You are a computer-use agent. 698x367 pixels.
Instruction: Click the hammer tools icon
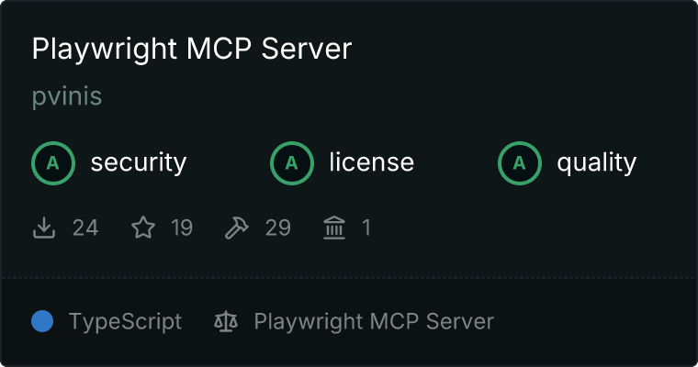pos(237,228)
